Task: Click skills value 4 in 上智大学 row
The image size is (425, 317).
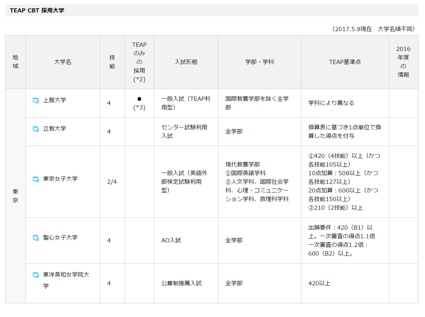Action: coord(112,103)
